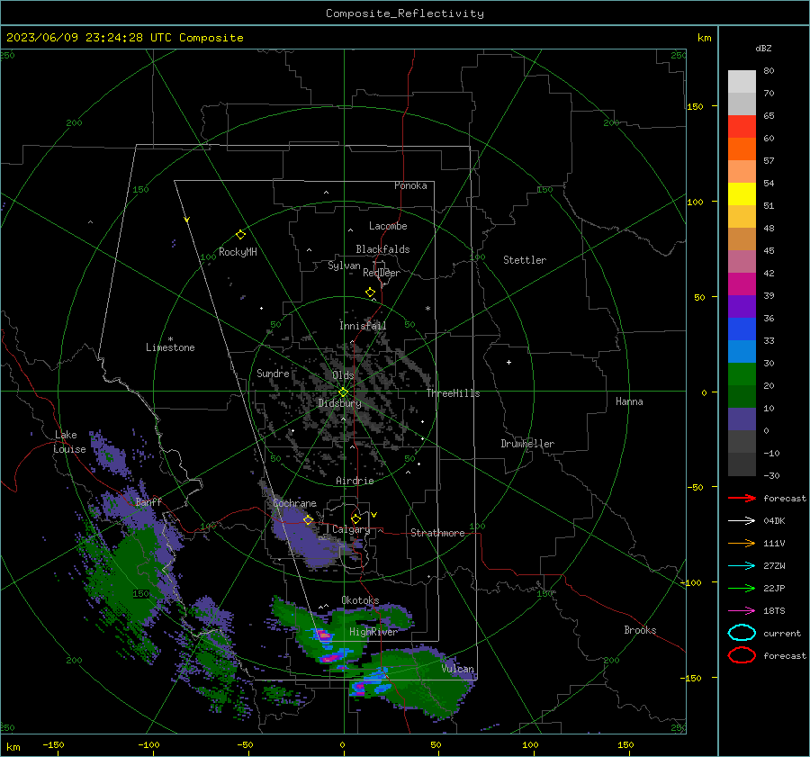The height and width of the screenshot is (757, 810).
Task: Click the dBZ legend heading
Action: point(763,48)
